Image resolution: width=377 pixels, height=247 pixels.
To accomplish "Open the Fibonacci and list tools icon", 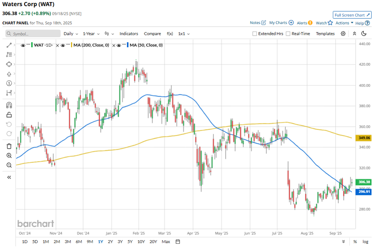I will pyautogui.click(x=9, y=55).
